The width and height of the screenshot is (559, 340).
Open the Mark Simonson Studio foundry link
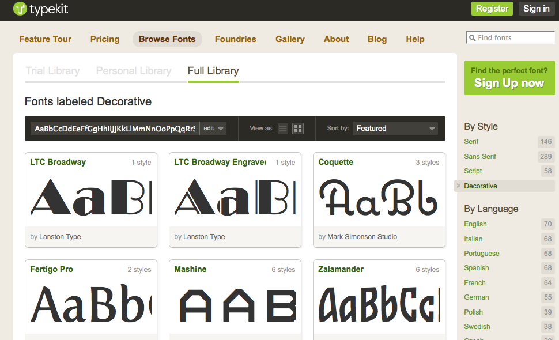coord(362,237)
